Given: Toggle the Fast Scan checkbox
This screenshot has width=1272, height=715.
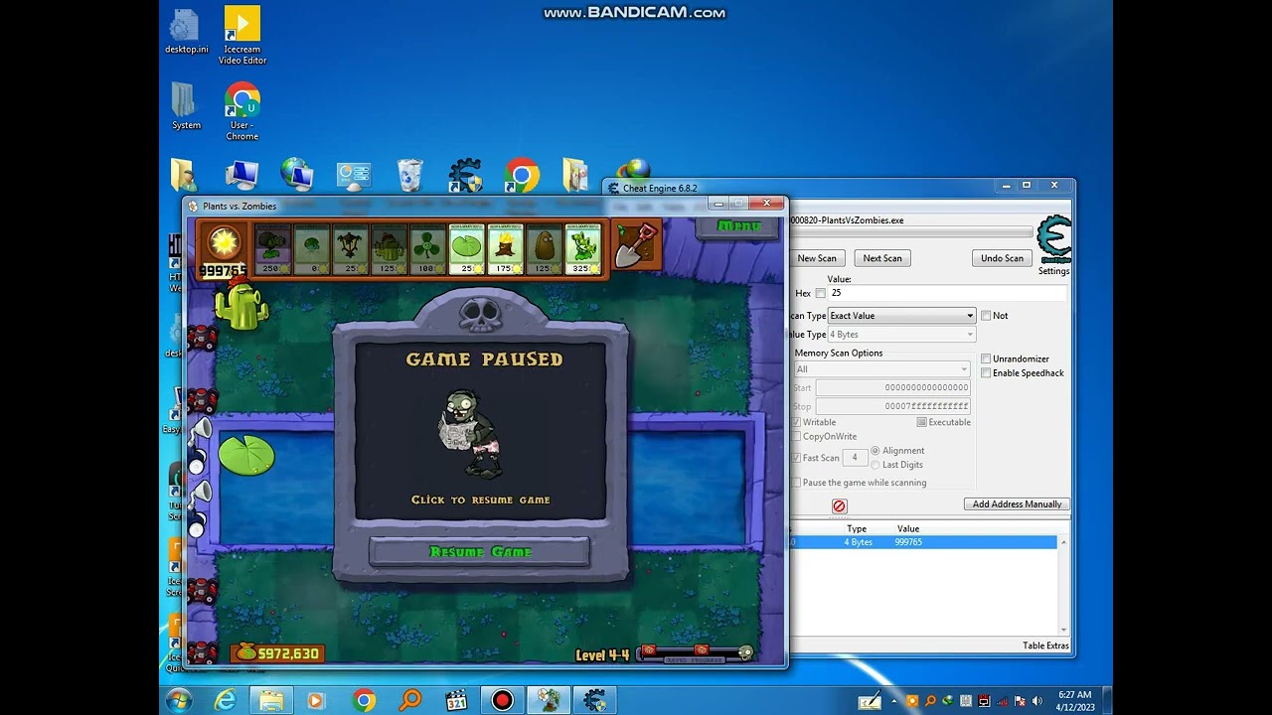Looking at the screenshot, I should 796,458.
